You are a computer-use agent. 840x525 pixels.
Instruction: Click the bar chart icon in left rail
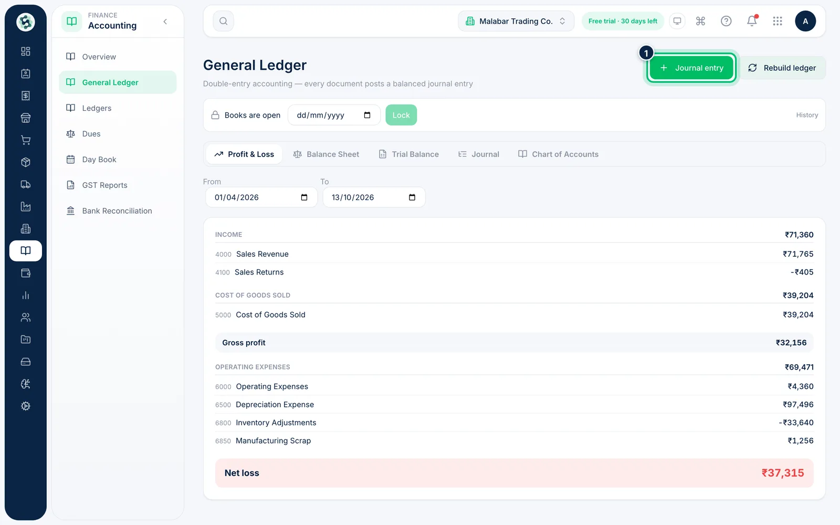(x=25, y=295)
